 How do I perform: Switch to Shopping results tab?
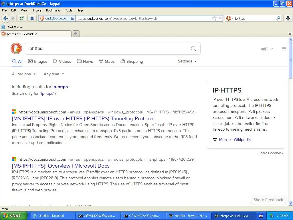(132, 61)
